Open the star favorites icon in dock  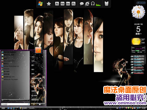tap(49, 4)
